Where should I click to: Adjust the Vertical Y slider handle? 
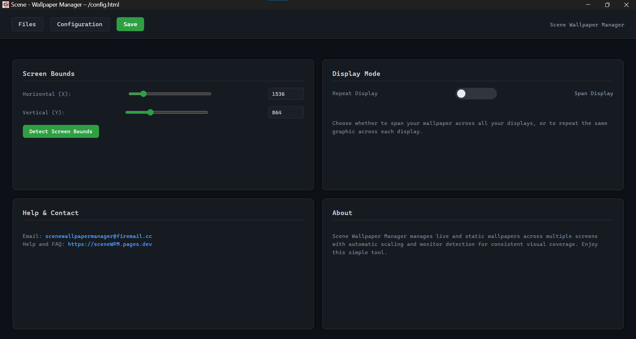click(151, 112)
